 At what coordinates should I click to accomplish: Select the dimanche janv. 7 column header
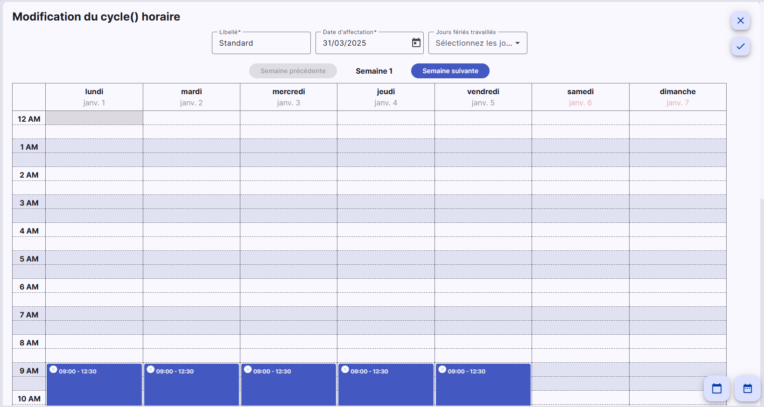click(x=677, y=97)
